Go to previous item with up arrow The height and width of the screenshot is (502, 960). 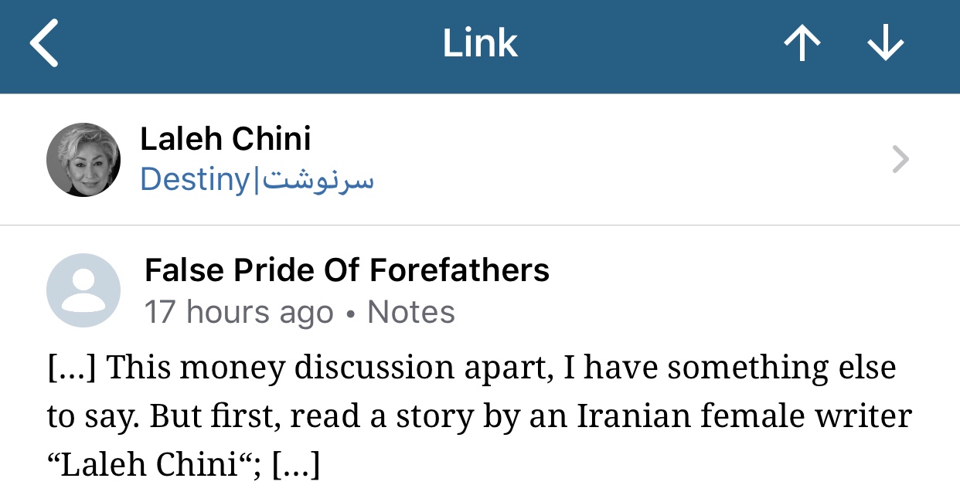802,45
